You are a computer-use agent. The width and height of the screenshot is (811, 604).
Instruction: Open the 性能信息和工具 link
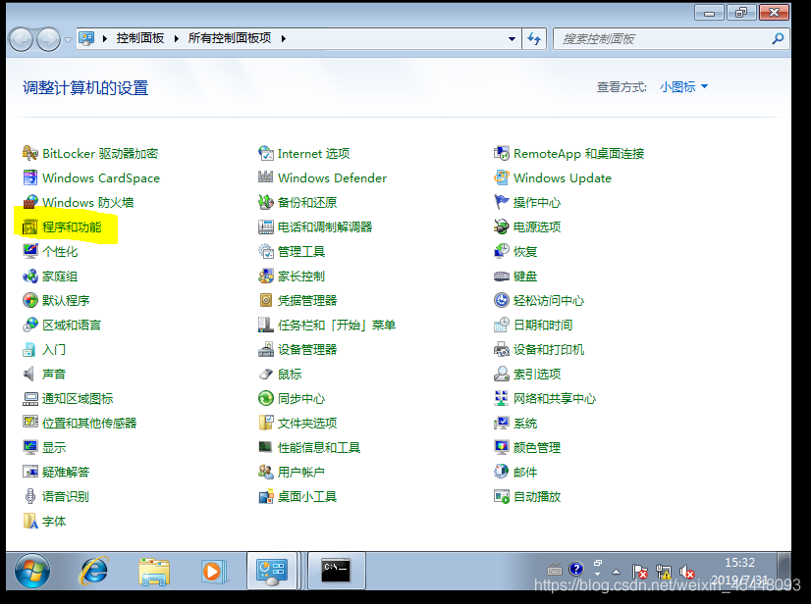(319, 447)
